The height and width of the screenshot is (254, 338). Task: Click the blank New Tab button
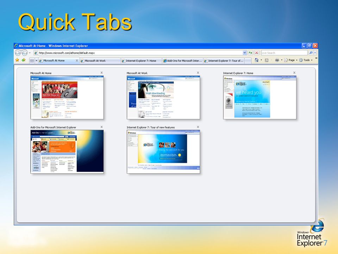tap(248, 61)
